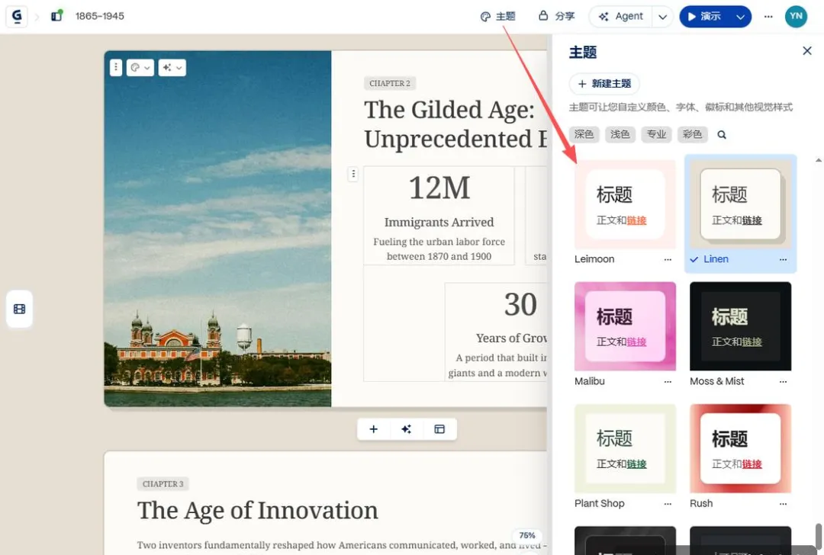Click the 新建主题 button

point(604,84)
